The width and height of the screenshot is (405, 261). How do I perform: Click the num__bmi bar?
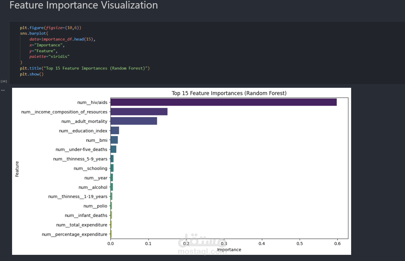pos(114,140)
